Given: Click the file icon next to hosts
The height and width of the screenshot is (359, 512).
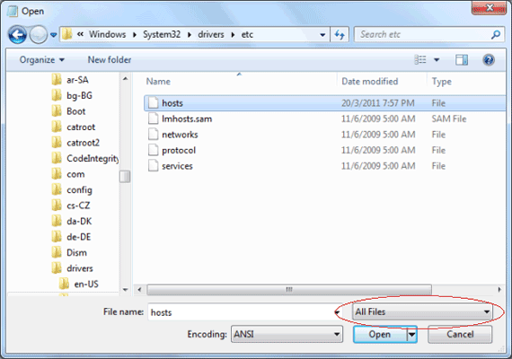Looking at the screenshot, I should [153, 103].
